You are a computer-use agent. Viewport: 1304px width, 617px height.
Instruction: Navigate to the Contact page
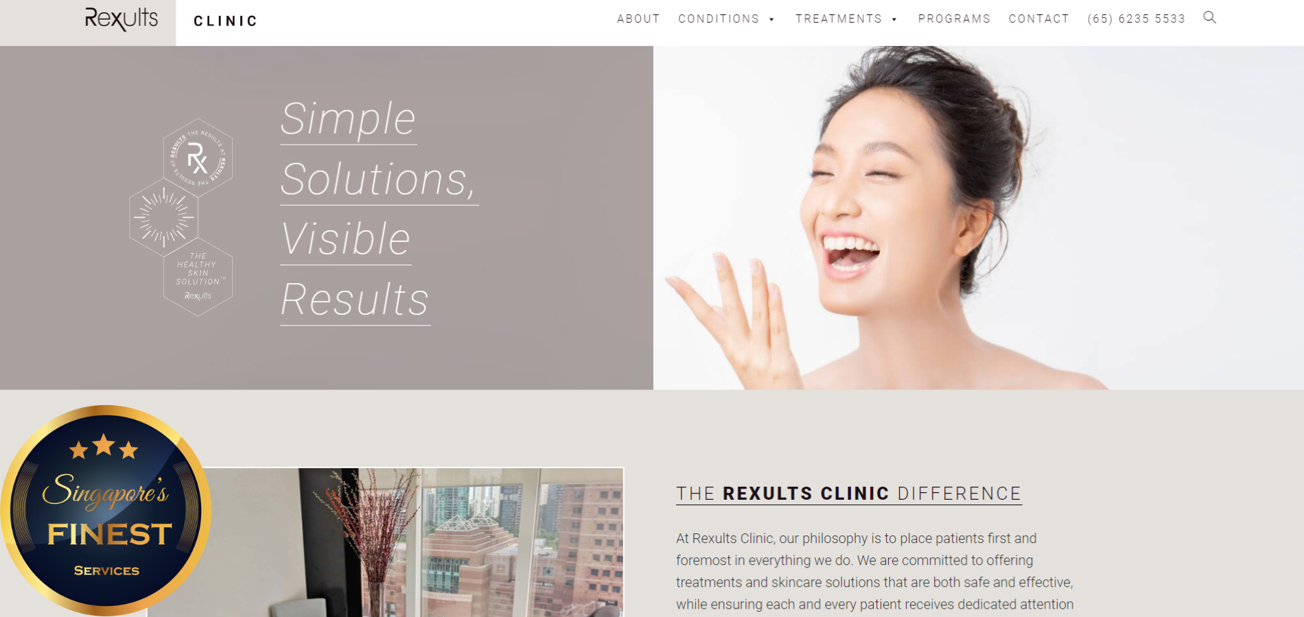coord(1038,19)
